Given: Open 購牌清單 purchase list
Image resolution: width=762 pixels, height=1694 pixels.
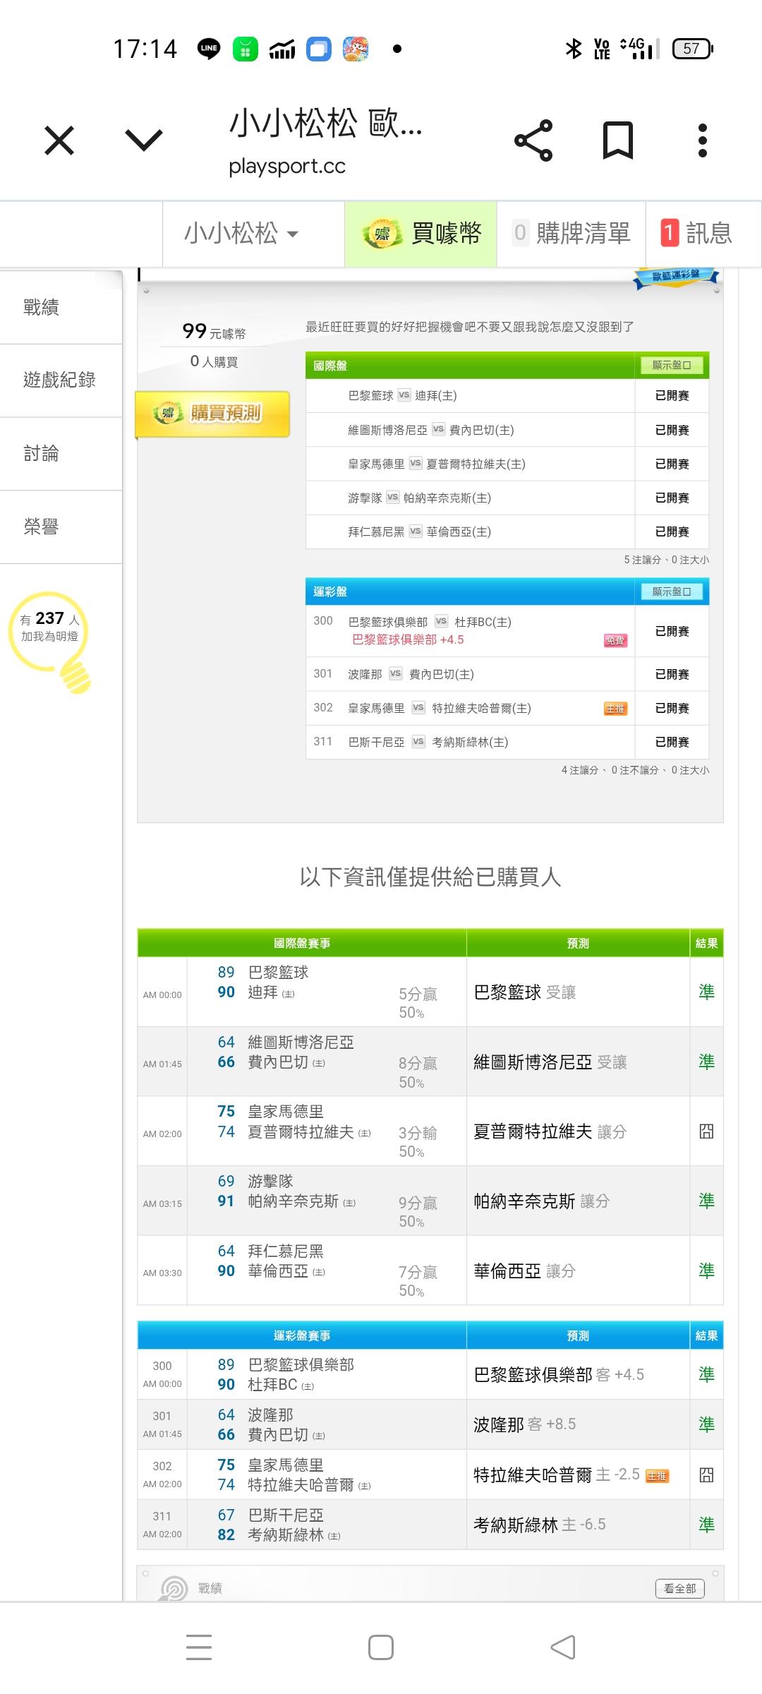Looking at the screenshot, I should pos(571,234).
